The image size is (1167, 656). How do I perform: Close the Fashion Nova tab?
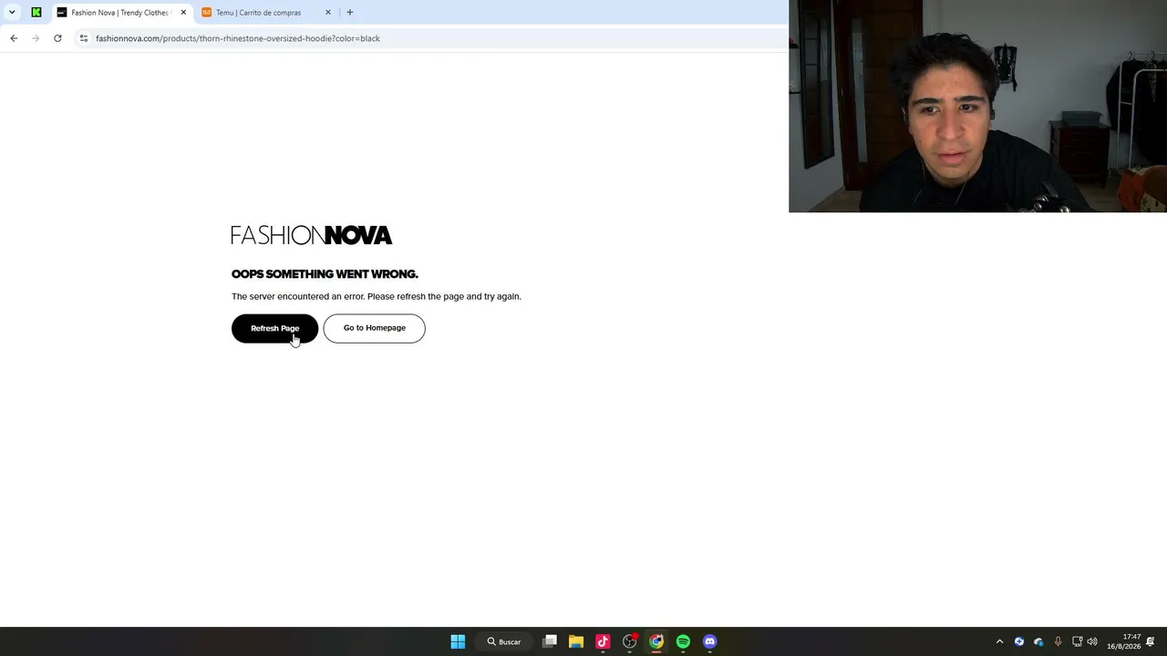[183, 13]
